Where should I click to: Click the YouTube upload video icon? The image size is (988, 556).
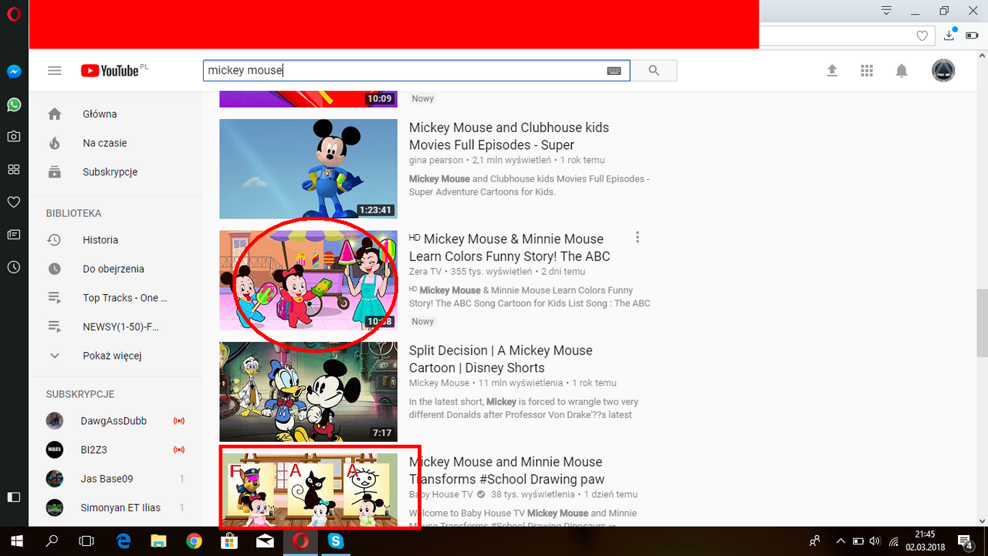pyautogui.click(x=832, y=70)
